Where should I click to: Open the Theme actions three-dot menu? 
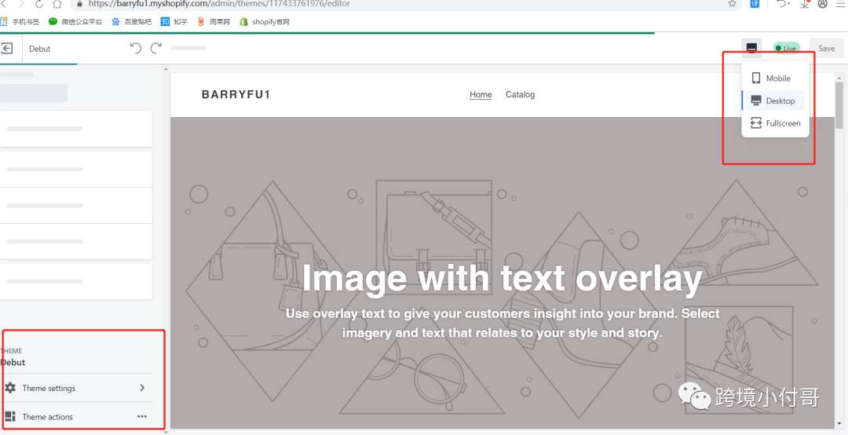142,417
